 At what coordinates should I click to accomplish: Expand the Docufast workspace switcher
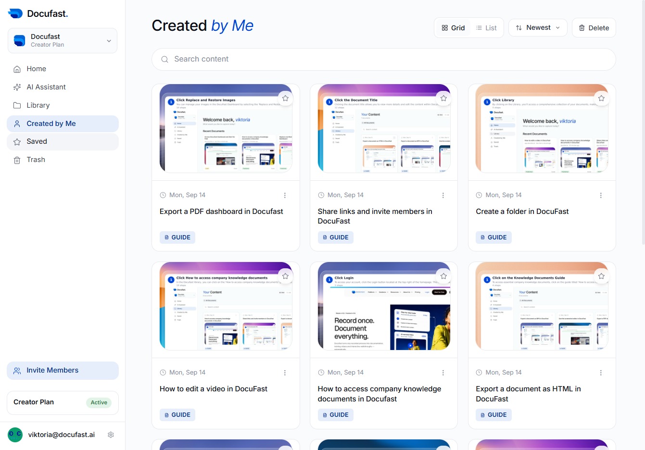[x=63, y=41]
